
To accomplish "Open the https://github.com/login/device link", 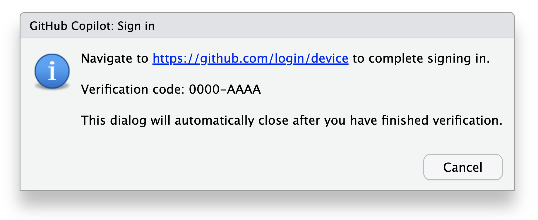I will (250, 59).
